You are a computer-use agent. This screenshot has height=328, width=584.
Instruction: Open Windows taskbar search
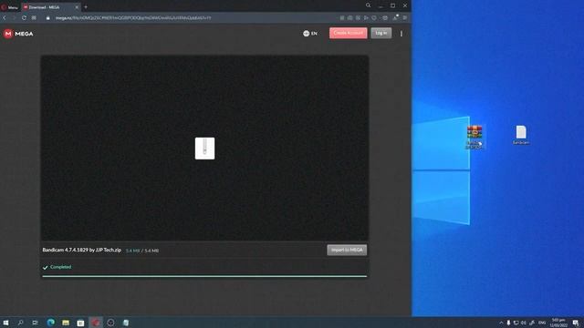pos(20,323)
